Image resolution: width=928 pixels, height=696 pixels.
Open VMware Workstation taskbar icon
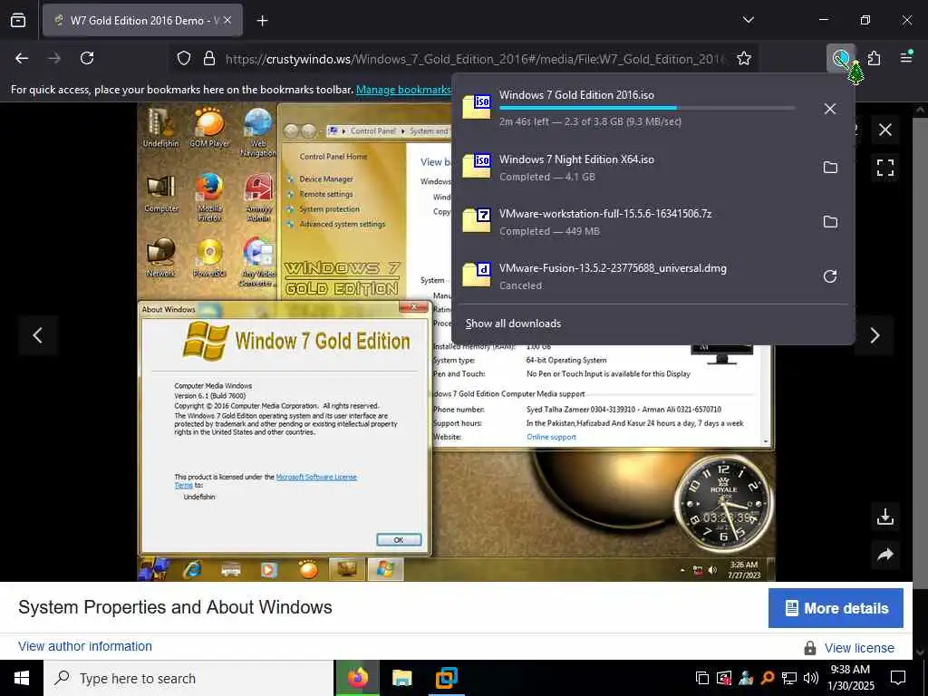(446, 678)
